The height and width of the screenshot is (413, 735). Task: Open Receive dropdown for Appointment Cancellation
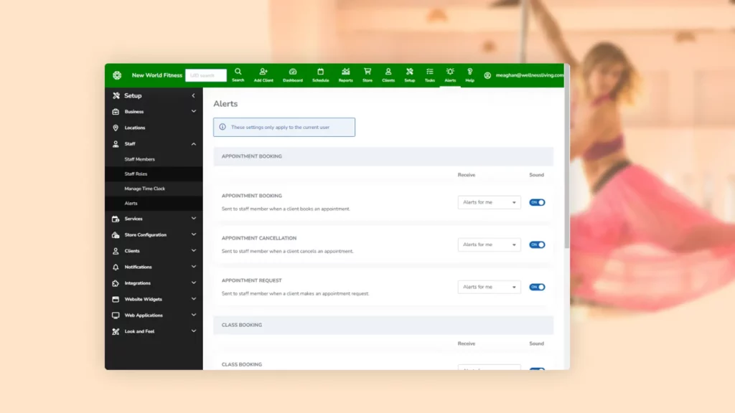click(x=489, y=245)
